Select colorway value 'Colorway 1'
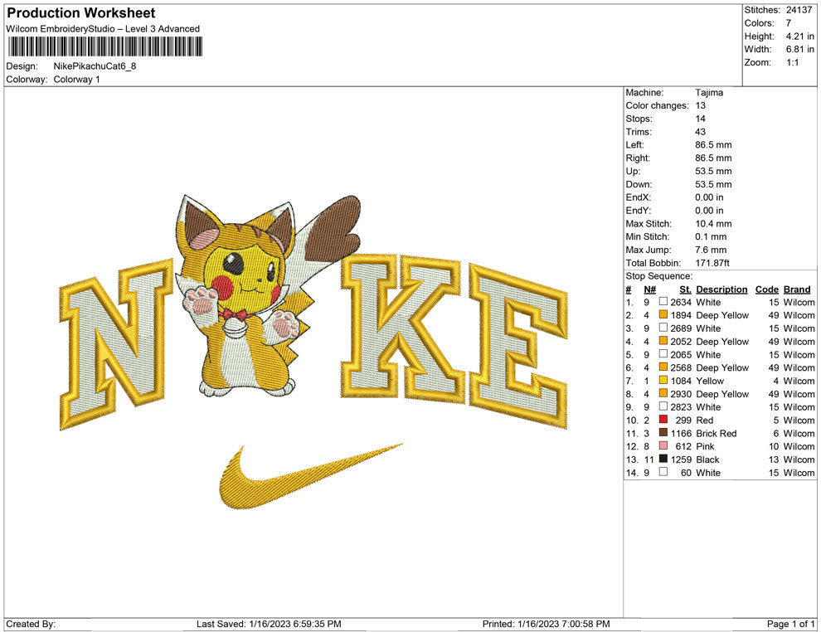The height and width of the screenshot is (632, 821). click(76, 79)
